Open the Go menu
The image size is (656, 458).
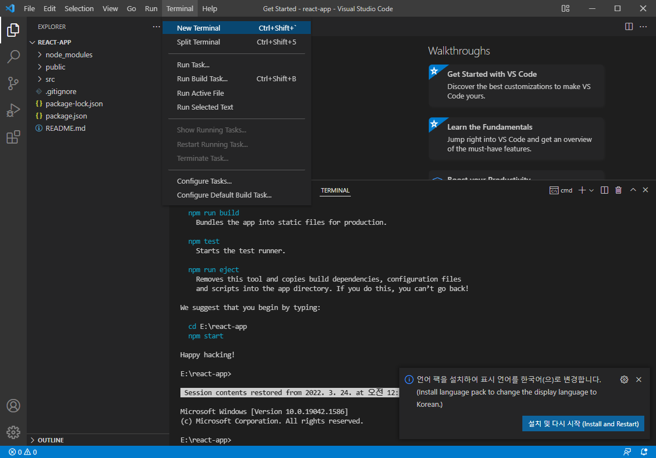(x=131, y=8)
